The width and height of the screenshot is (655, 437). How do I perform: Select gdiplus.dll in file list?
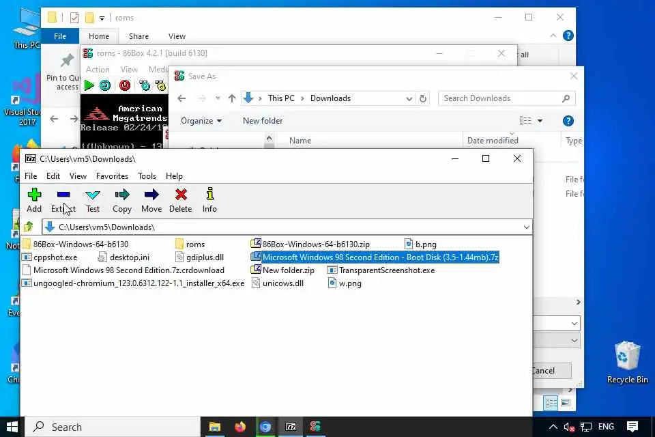(200, 257)
